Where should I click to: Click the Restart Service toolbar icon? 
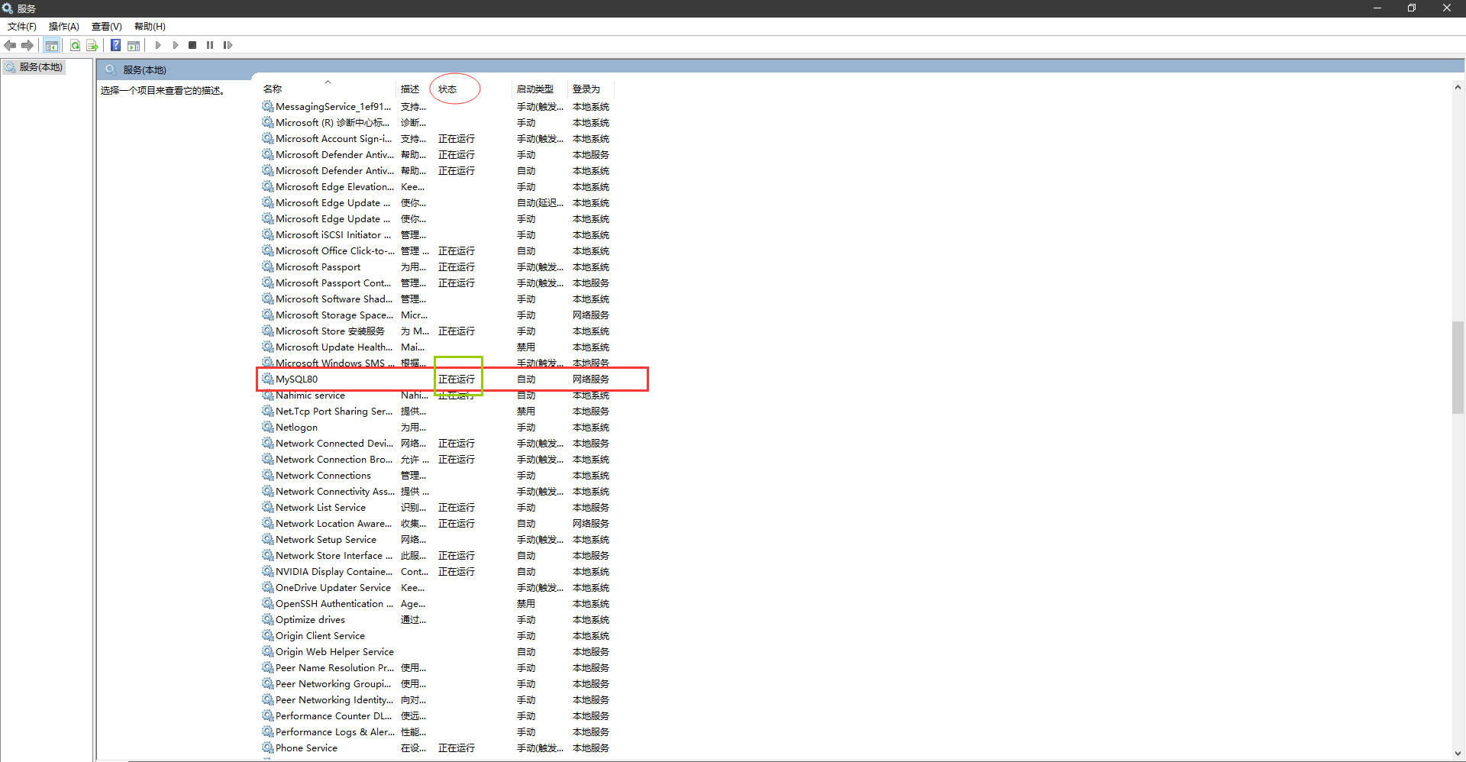coord(228,45)
